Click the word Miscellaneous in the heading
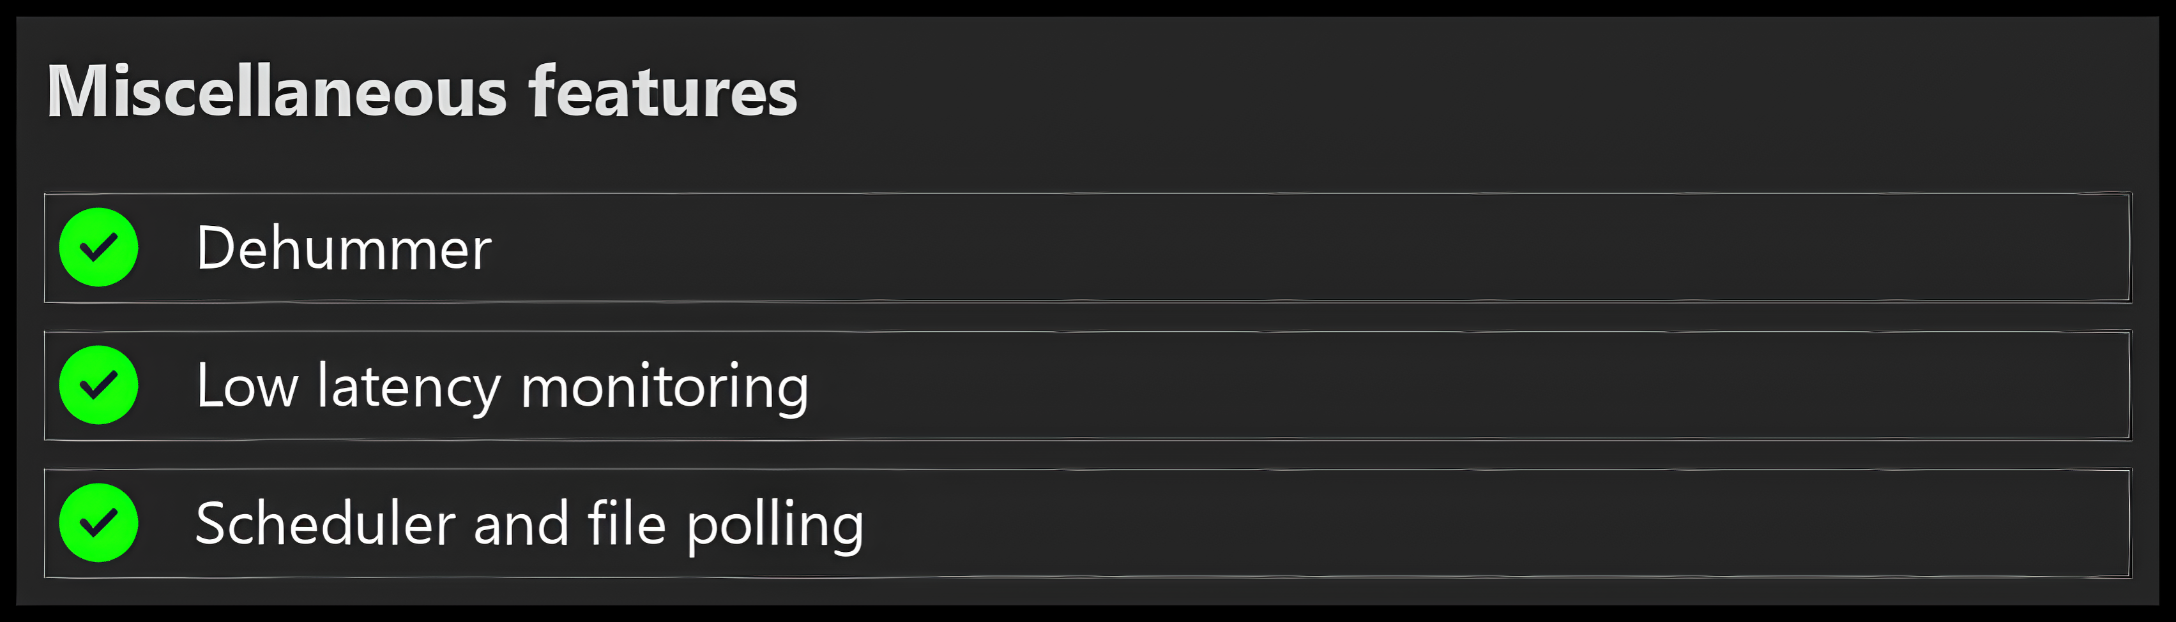Image resolution: width=2176 pixels, height=622 pixels. [277, 91]
